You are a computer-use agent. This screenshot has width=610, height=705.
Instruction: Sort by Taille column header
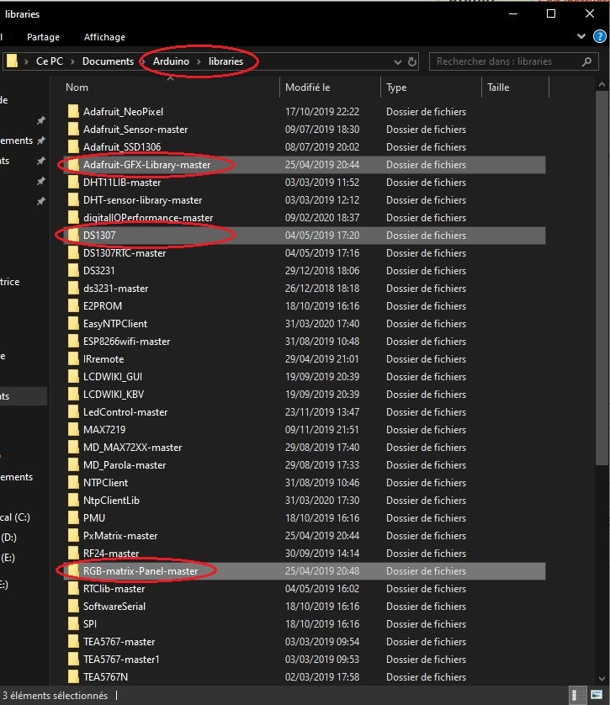(x=498, y=87)
